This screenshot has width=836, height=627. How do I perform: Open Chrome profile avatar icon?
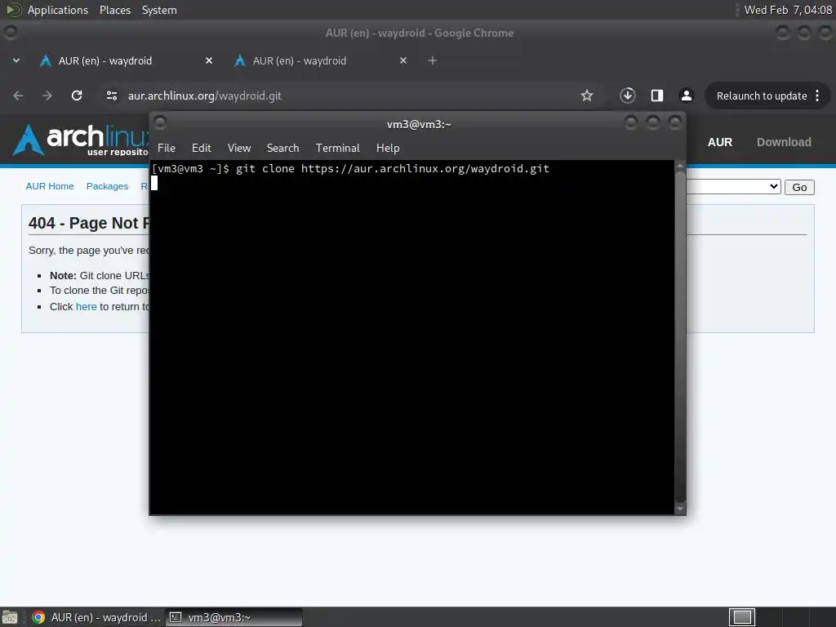coord(686,96)
